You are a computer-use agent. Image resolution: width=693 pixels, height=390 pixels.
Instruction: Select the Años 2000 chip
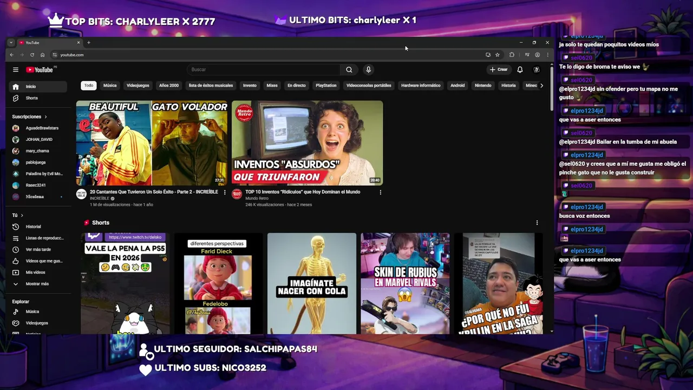click(x=169, y=85)
